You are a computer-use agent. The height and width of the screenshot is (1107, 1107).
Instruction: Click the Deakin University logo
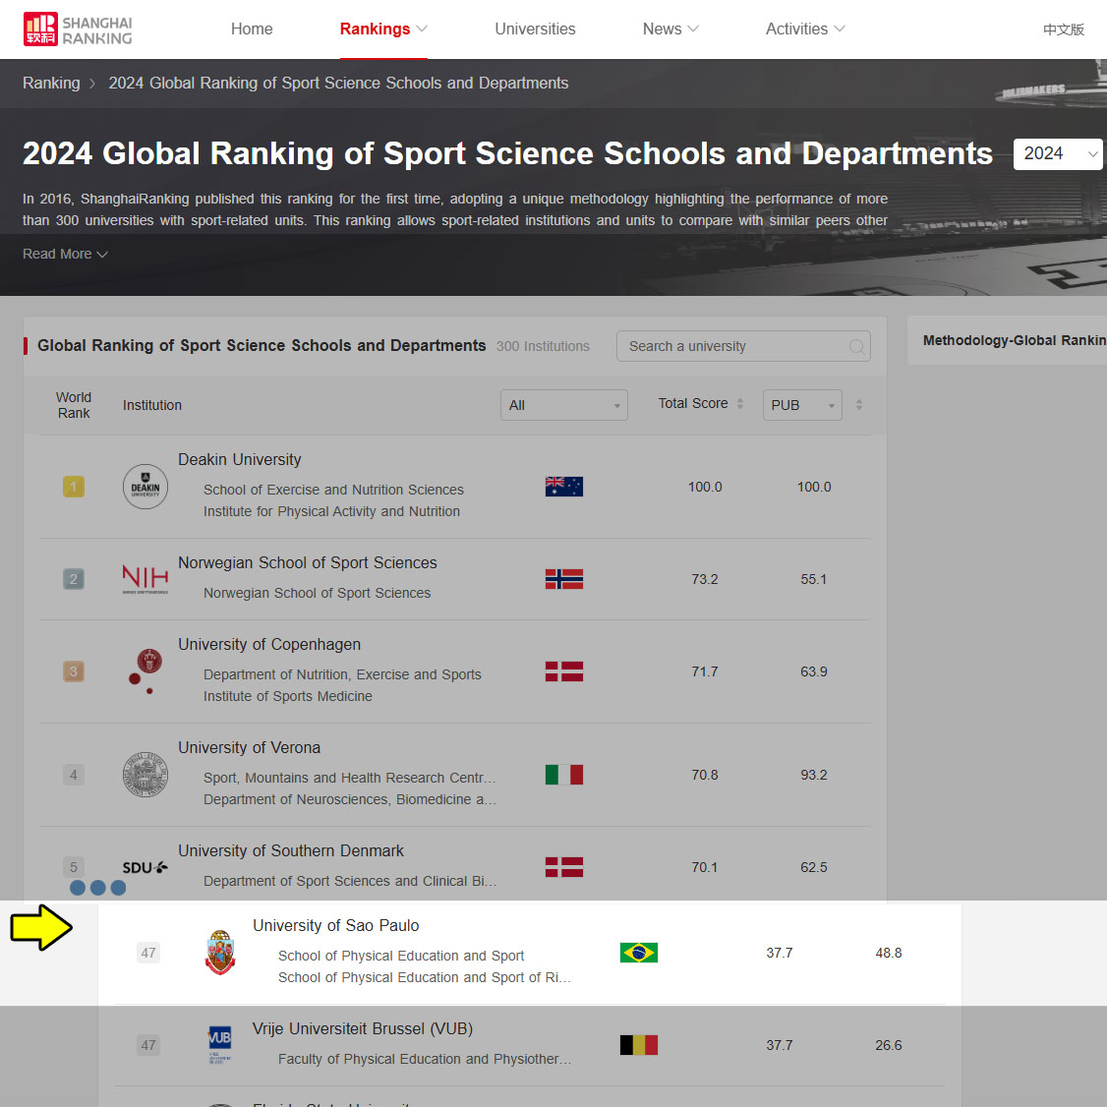(146, 487)
